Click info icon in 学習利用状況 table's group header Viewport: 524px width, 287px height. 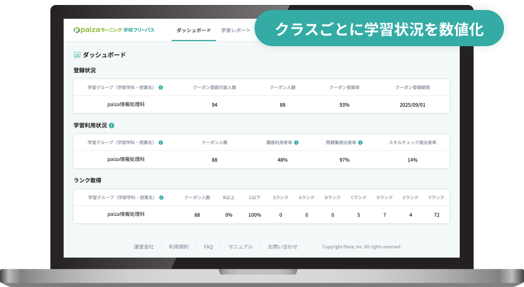(x=161, y=143)
